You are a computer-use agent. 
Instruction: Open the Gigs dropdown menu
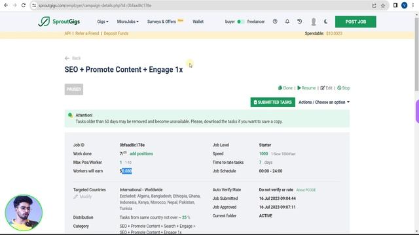click(103, 22)
